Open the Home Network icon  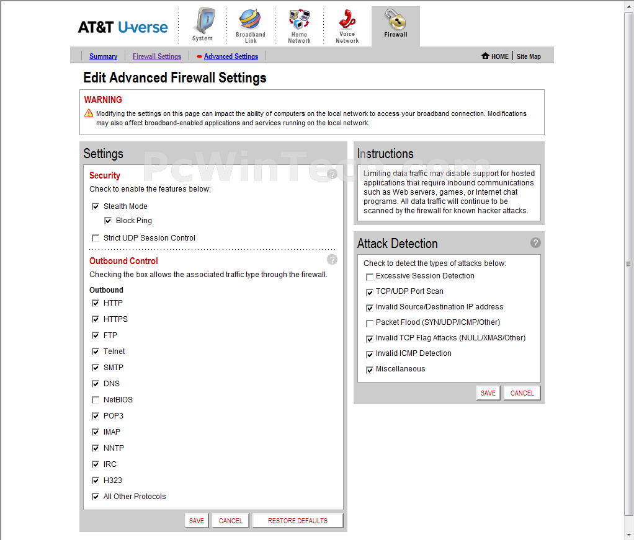(299, 20)
